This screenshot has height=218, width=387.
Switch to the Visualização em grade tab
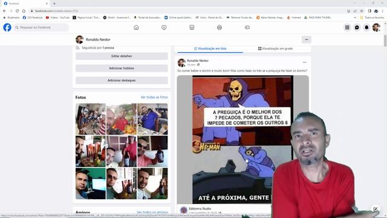[276, 48]
